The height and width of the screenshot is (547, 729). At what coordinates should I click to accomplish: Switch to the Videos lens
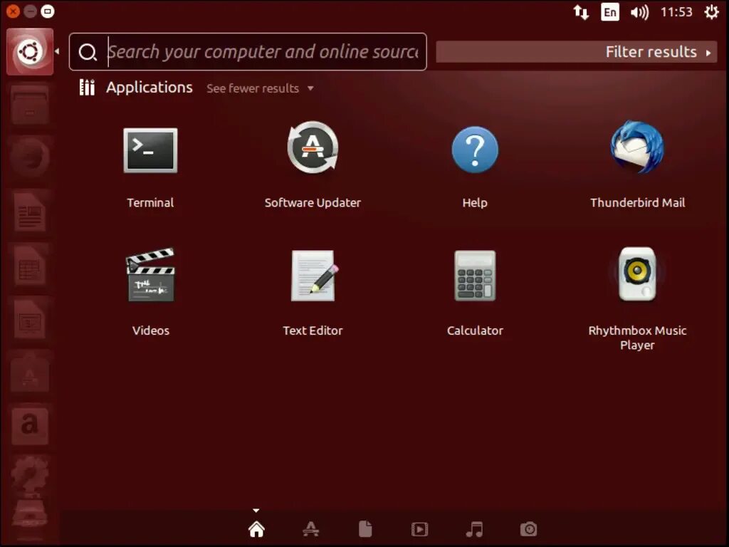click(x=419, y=529)
